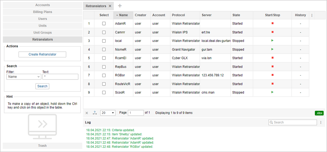The image size is (327, 152).
Task: Tick the checkbox for Camrrr row
Action: coord(104,33)
